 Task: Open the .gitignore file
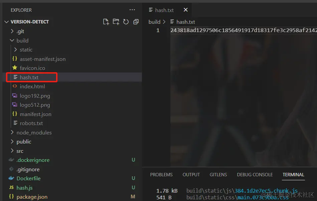click(28, 169)
